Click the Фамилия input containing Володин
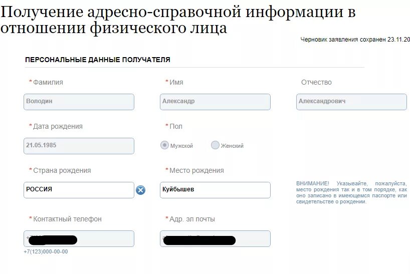Image resolution: width=410 pixels, height=274 pixels. coord(79,102)
